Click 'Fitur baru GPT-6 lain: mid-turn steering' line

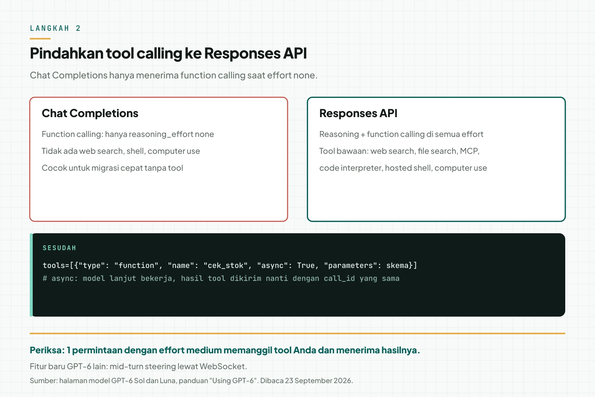pyautogui.click(x=139, y=366)
